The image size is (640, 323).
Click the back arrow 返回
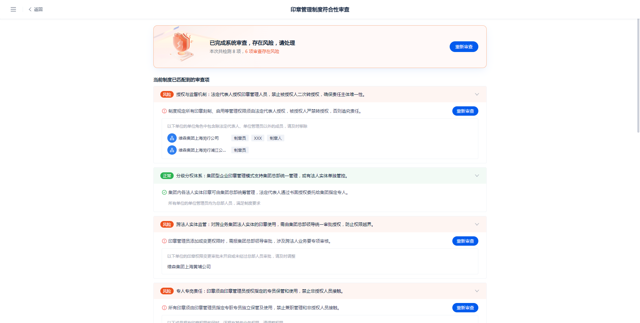point(36,9)
